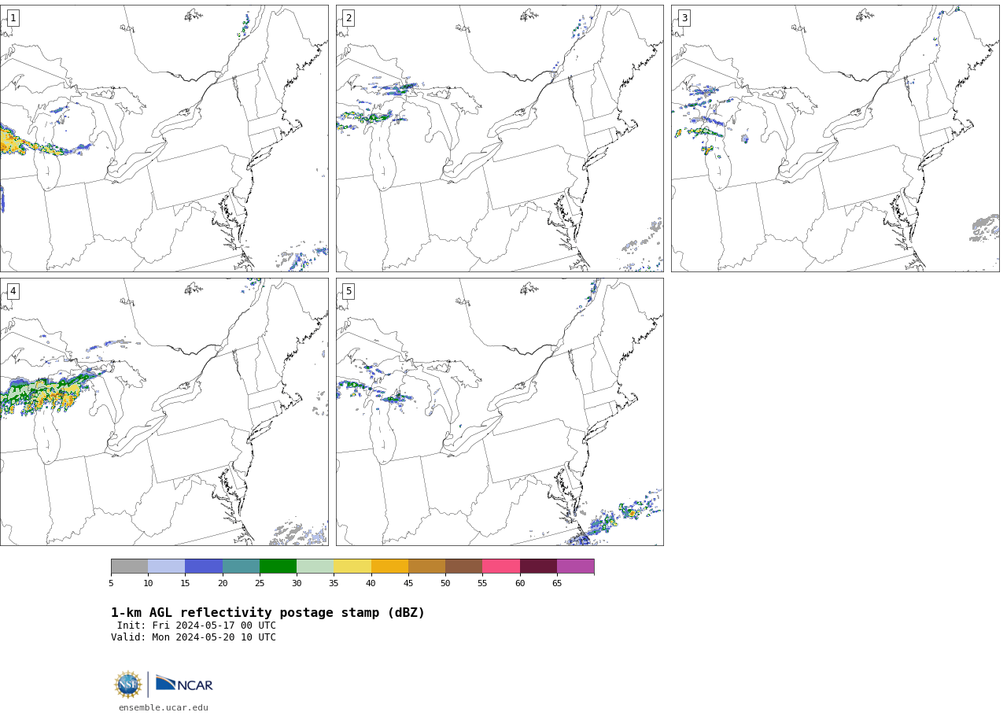Click the teal 20-25 dBZ swatch

click(241, 567)
